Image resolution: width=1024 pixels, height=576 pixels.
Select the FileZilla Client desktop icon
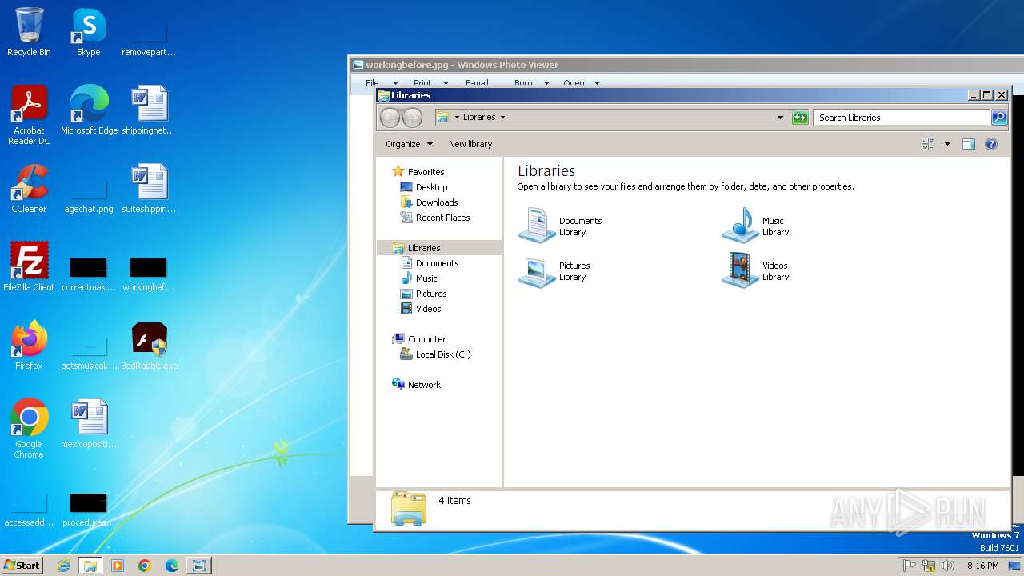coord(29,267)
